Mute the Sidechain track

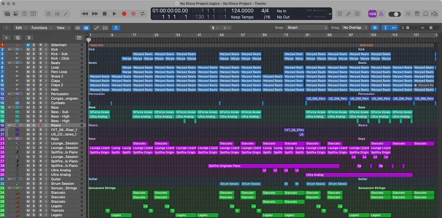28,45
